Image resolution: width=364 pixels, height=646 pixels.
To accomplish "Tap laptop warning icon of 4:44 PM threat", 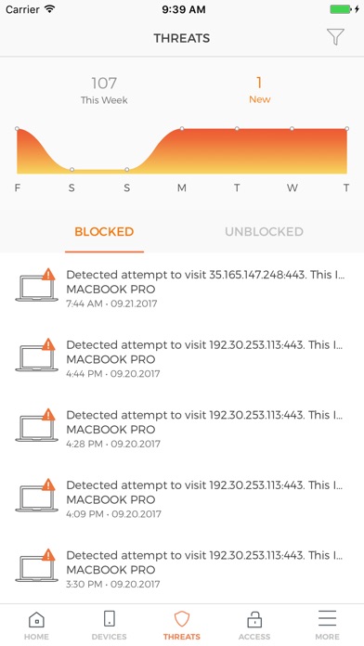I will 36,355.
